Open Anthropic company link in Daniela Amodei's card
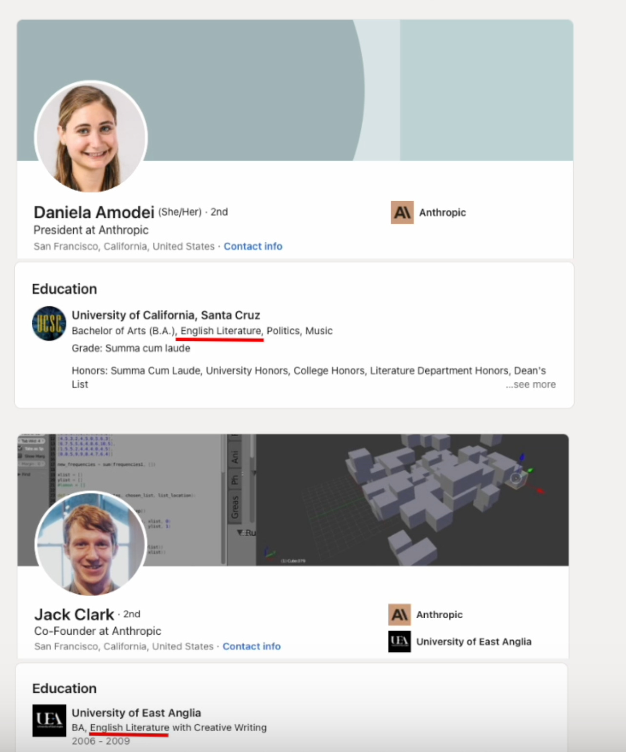 click(x=442, y=212)
